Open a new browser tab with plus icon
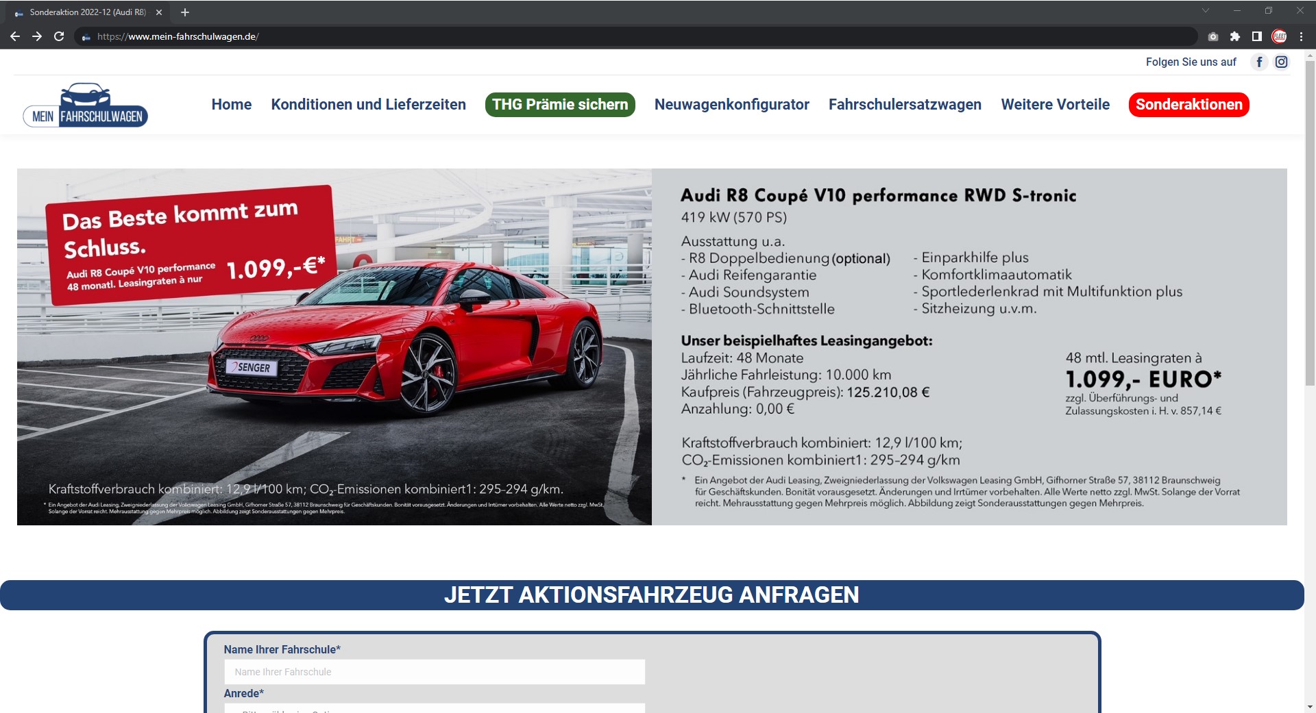 point(185,12)
